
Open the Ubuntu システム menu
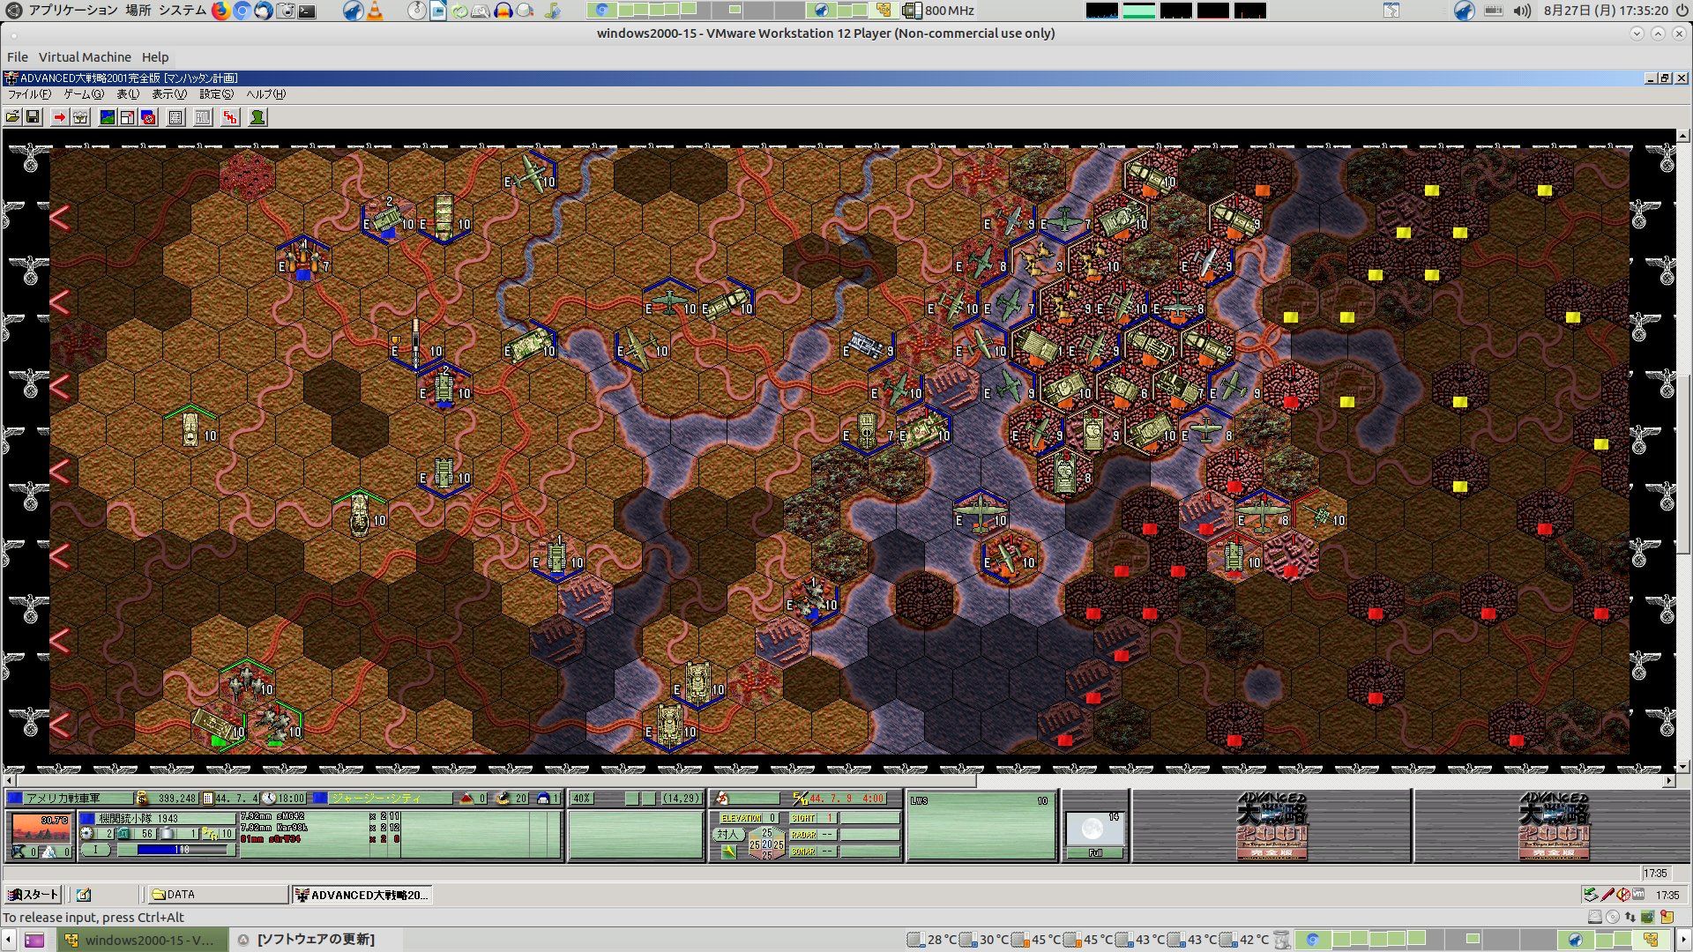click(x=183, y=11)
